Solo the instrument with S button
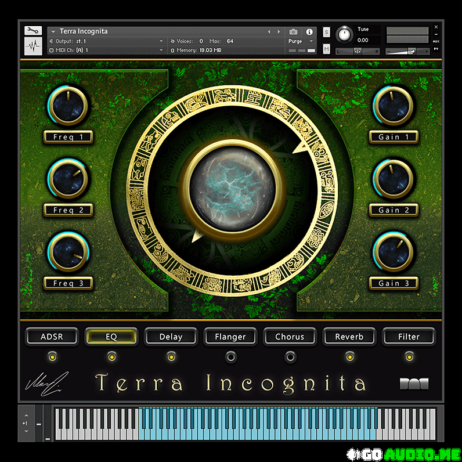 coord(326,32)
